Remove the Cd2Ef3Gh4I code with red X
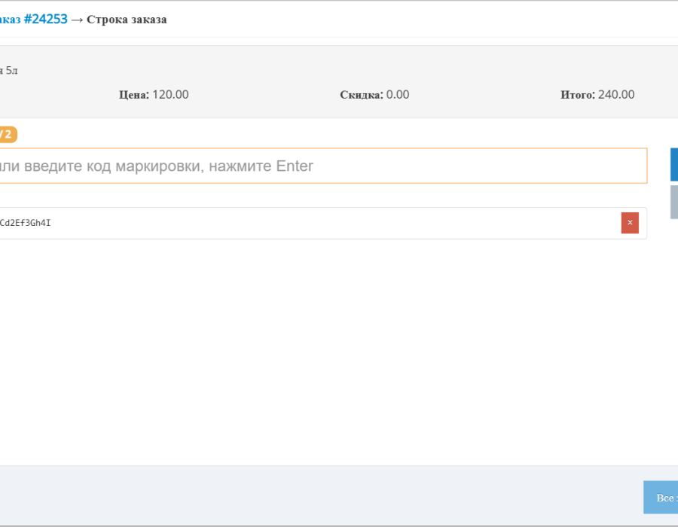 [630, 223]
